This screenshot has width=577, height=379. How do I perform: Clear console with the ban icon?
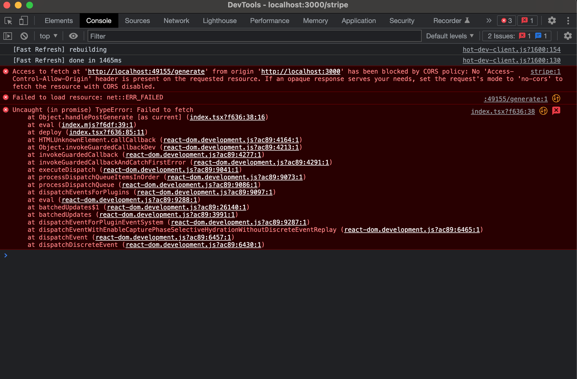click(x=24, y=36)
